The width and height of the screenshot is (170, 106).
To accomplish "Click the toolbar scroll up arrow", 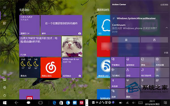I will [x=87, y=101].
